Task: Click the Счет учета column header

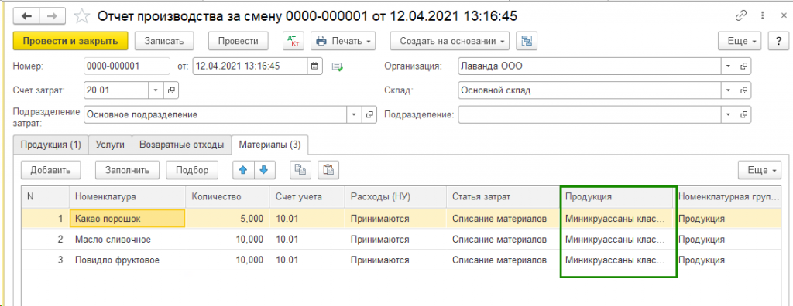Action: pos(307,197)
